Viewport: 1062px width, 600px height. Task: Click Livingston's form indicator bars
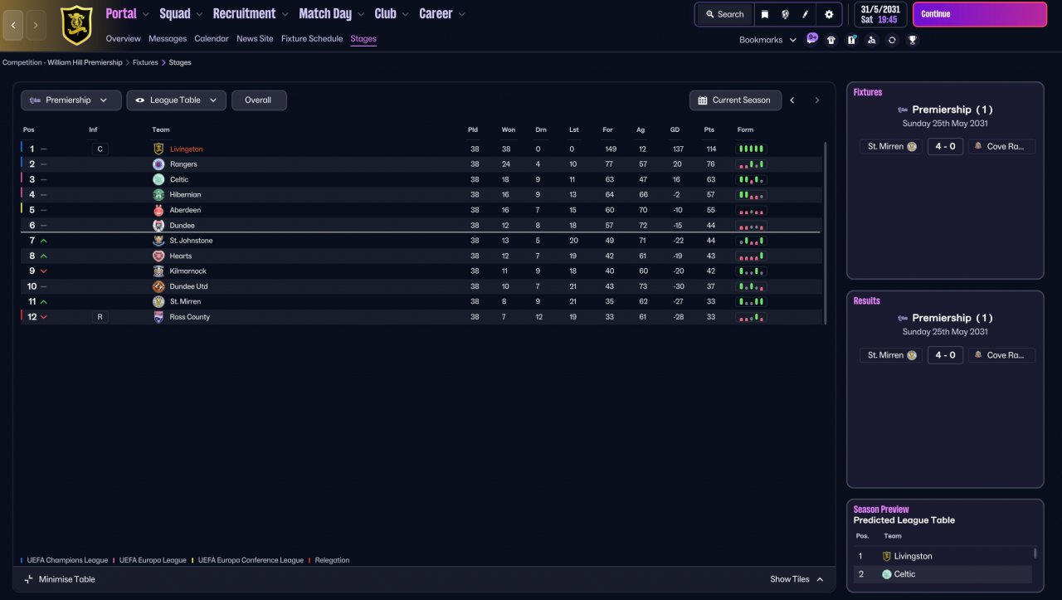(752, 149)
